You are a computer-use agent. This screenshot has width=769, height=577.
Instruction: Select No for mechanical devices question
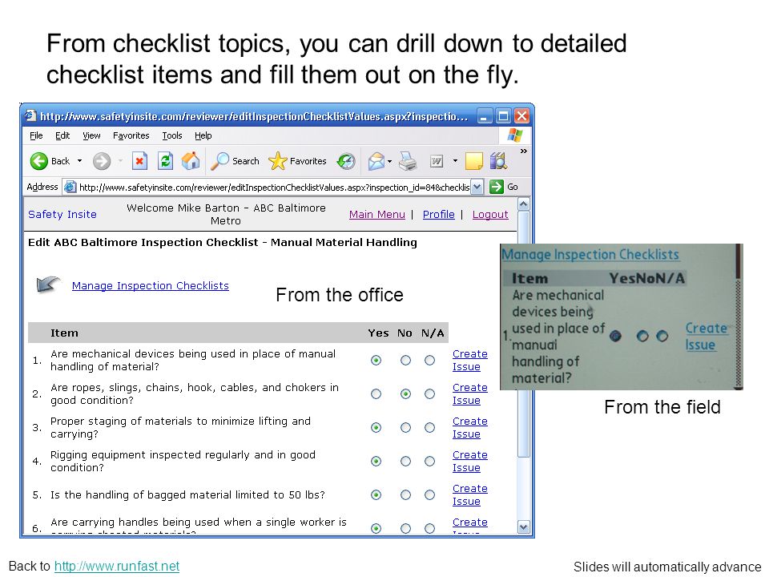(405, 361)
